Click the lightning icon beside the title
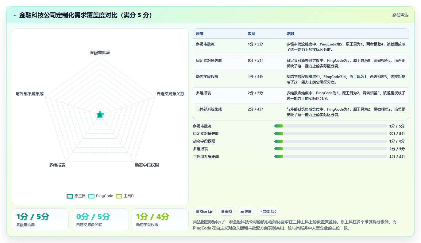Screen dimensions: 421x243 14,15
